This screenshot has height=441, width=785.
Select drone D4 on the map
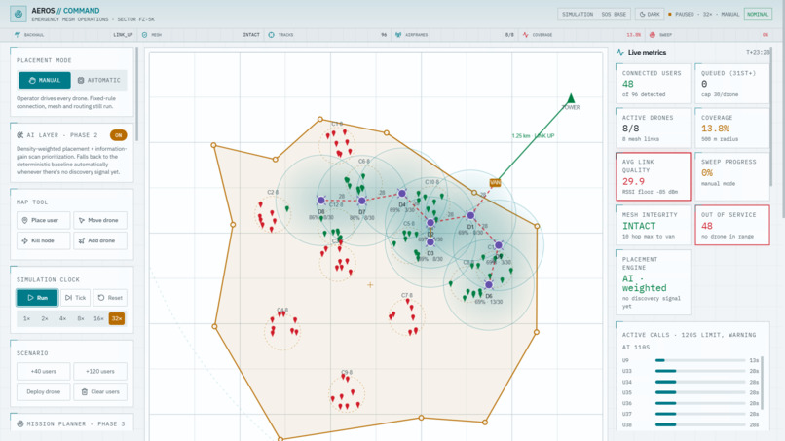pyautogui.click(x=402, y=193)
